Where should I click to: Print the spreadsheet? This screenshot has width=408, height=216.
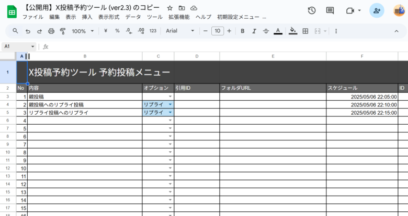(51, 31)
